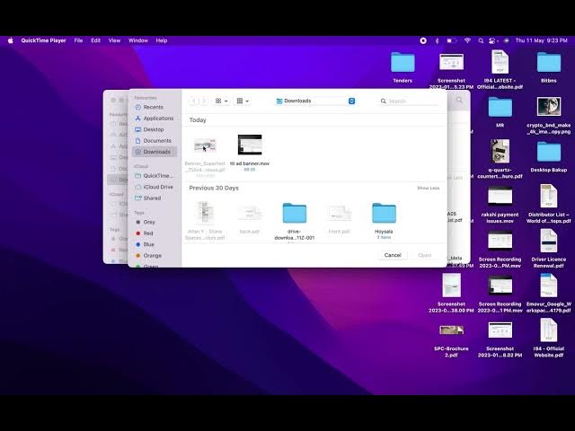The height and width of the screenshot is (431, 575).
Task: Select ttl ad banner.mov file
Action: point(250,152)
